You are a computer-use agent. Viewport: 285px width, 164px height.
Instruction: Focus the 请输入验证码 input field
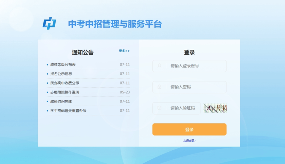click(176, 108)
